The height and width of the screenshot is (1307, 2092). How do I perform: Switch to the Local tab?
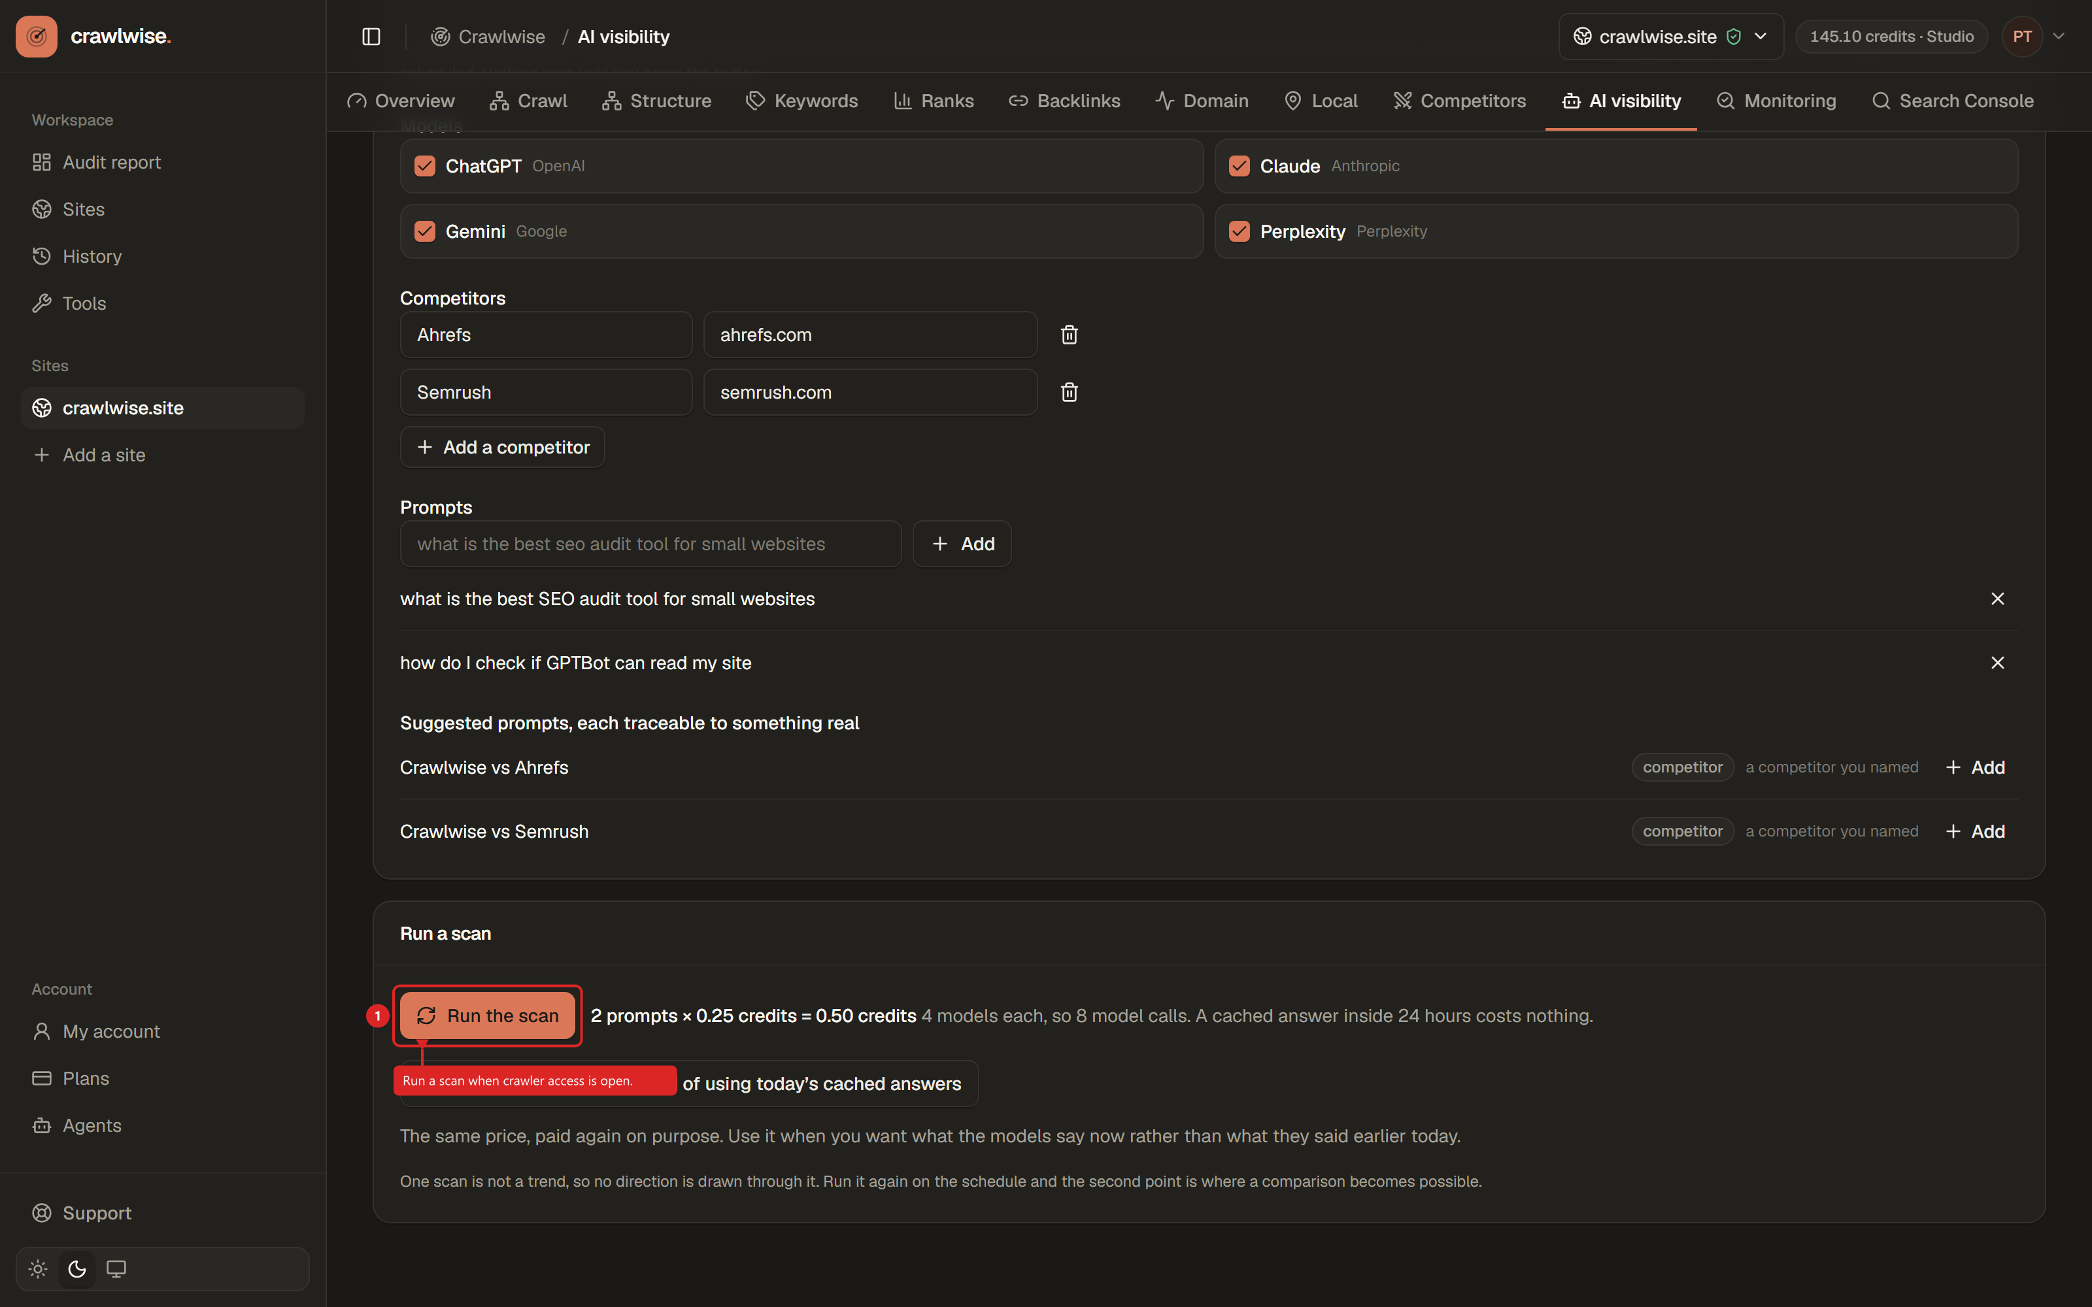point(1321,101)
